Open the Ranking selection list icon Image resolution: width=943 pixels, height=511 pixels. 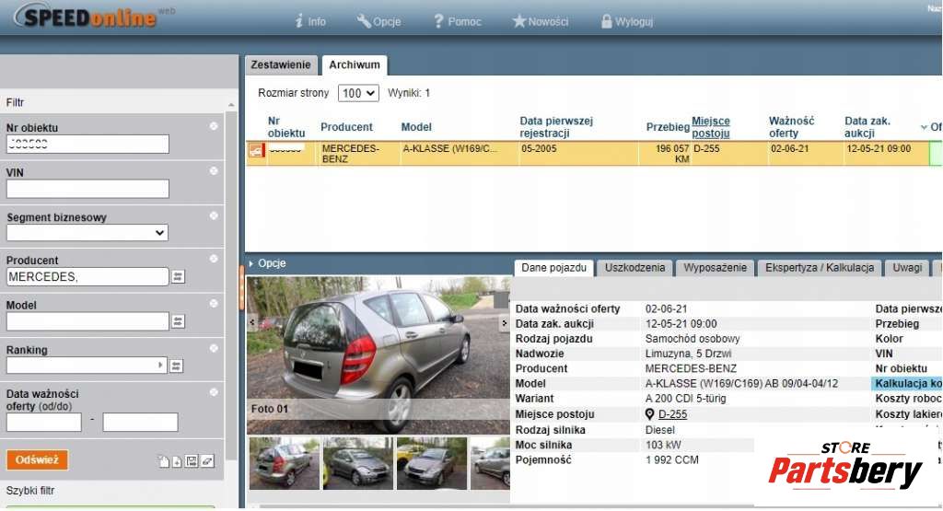point(176,366)
